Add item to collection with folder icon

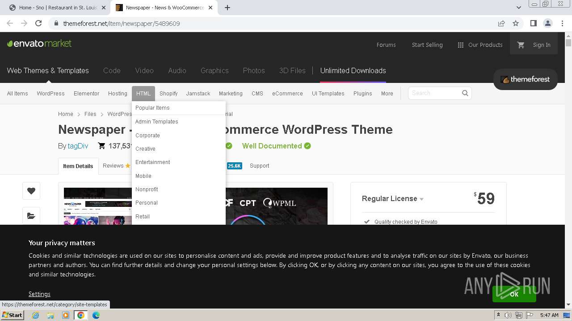(x=31, y=216)
